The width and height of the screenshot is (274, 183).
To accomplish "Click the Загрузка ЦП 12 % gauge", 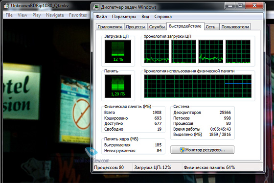I will [x=118, y=51].
